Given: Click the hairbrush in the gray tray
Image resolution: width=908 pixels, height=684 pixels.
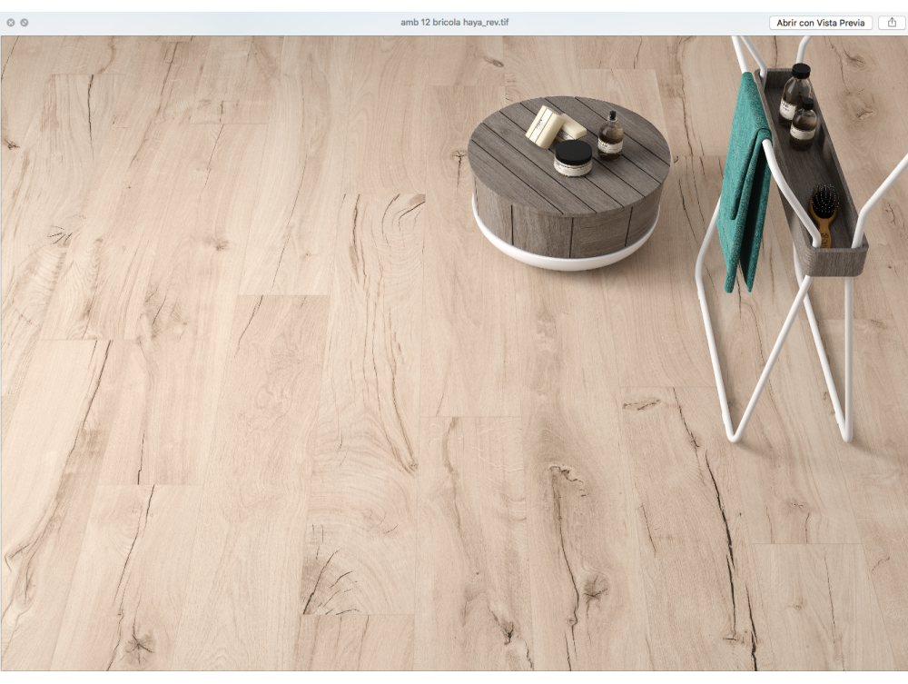Looking at the screenshot, I should coord(824,211).
